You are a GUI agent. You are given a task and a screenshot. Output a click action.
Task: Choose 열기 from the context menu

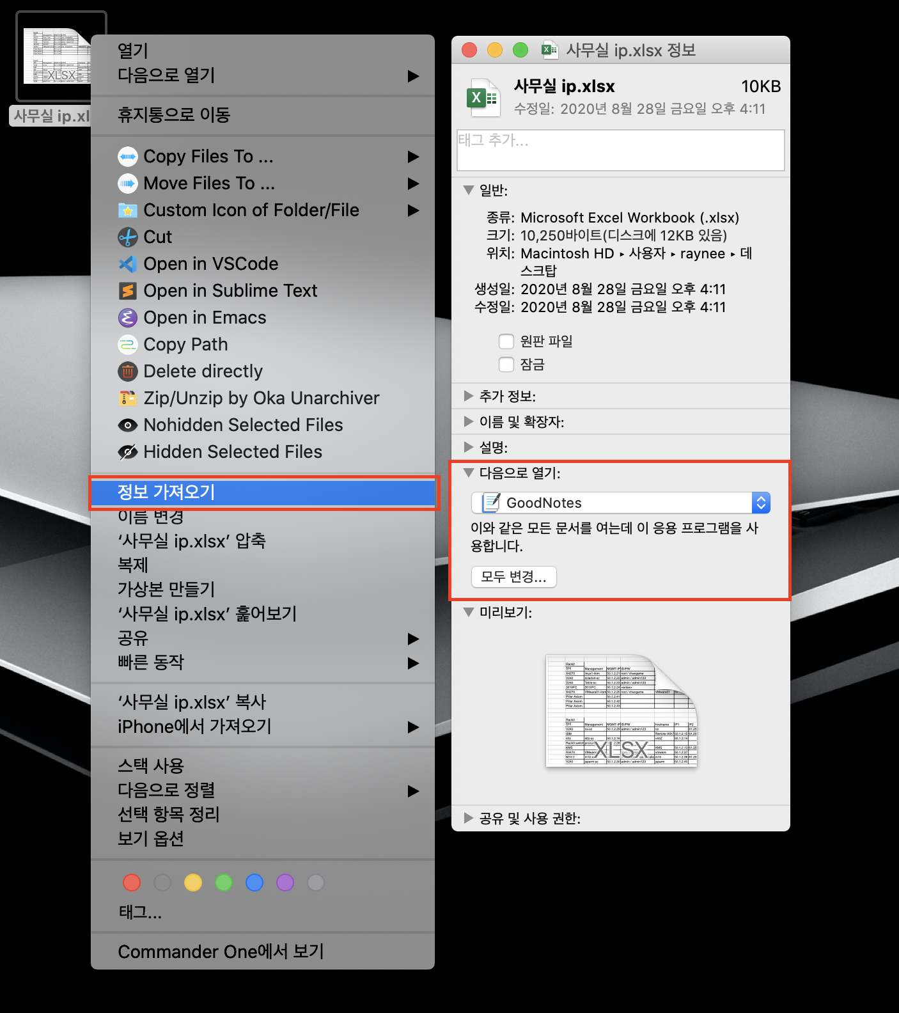pos(263,51)
